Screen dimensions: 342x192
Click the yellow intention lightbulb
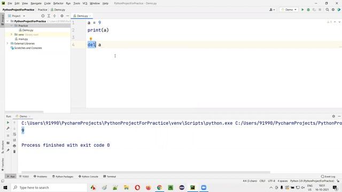[91, 39]
